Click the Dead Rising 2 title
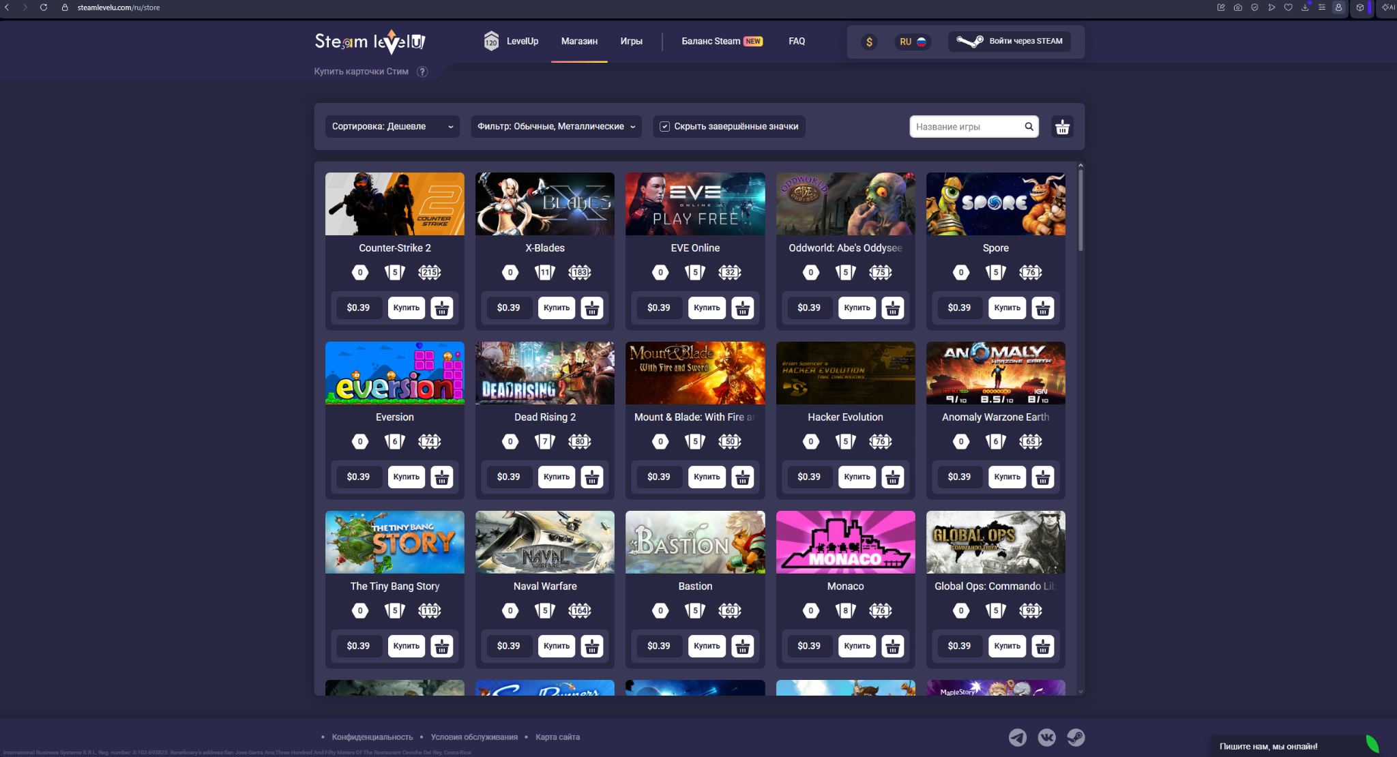 pos(545,417)
